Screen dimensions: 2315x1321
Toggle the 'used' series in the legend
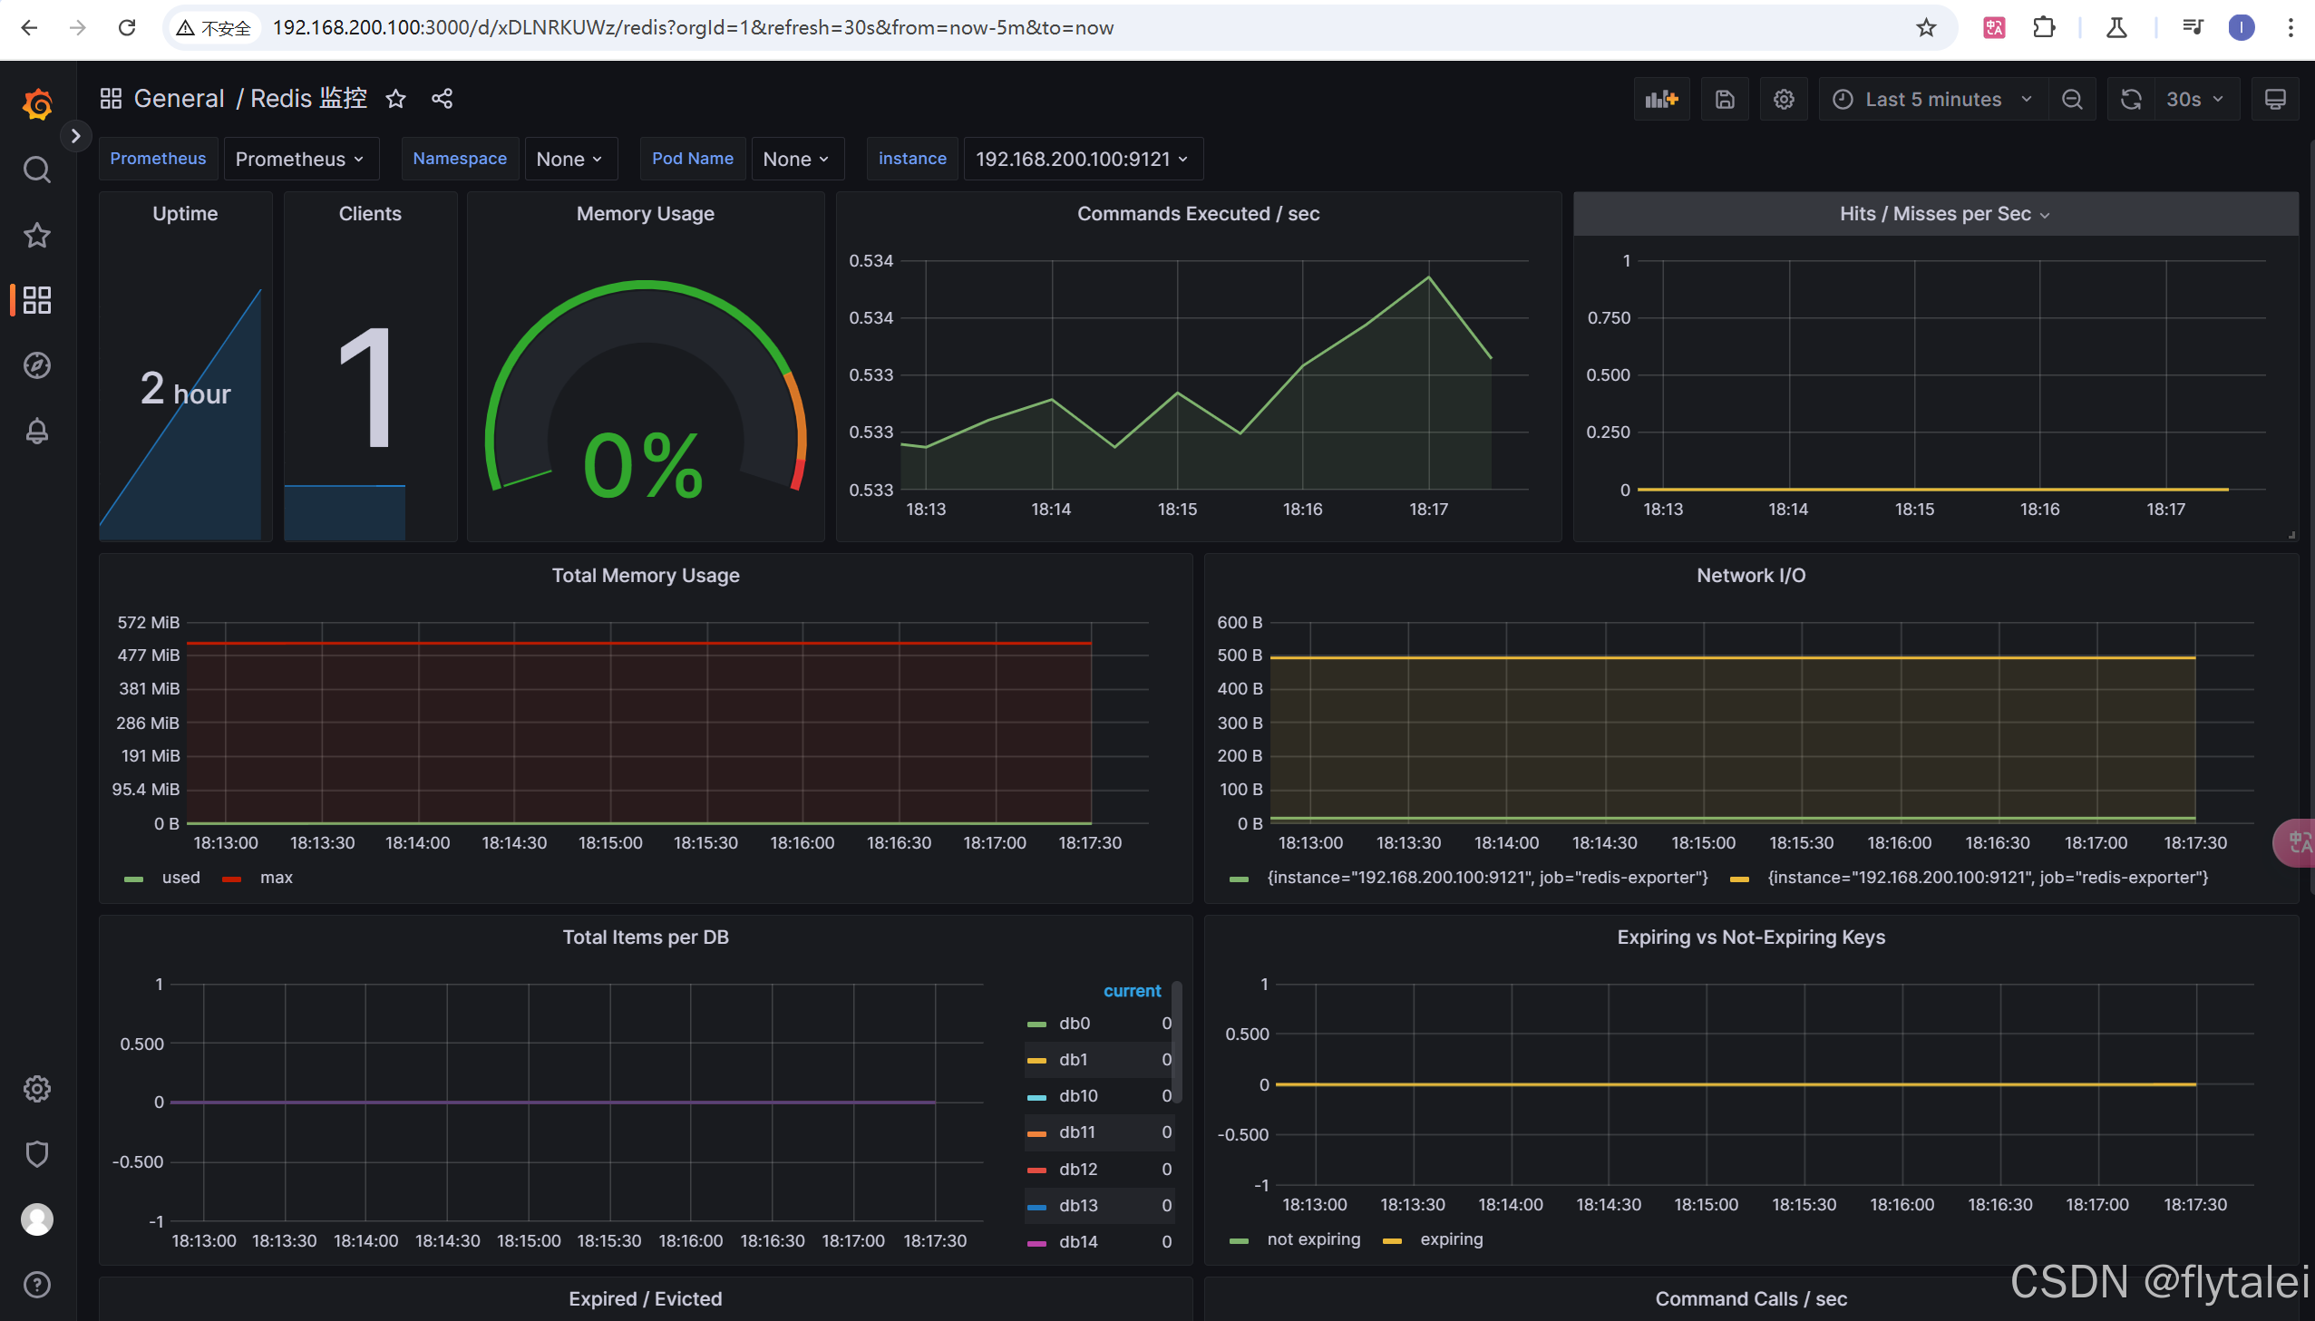[180, 878]
